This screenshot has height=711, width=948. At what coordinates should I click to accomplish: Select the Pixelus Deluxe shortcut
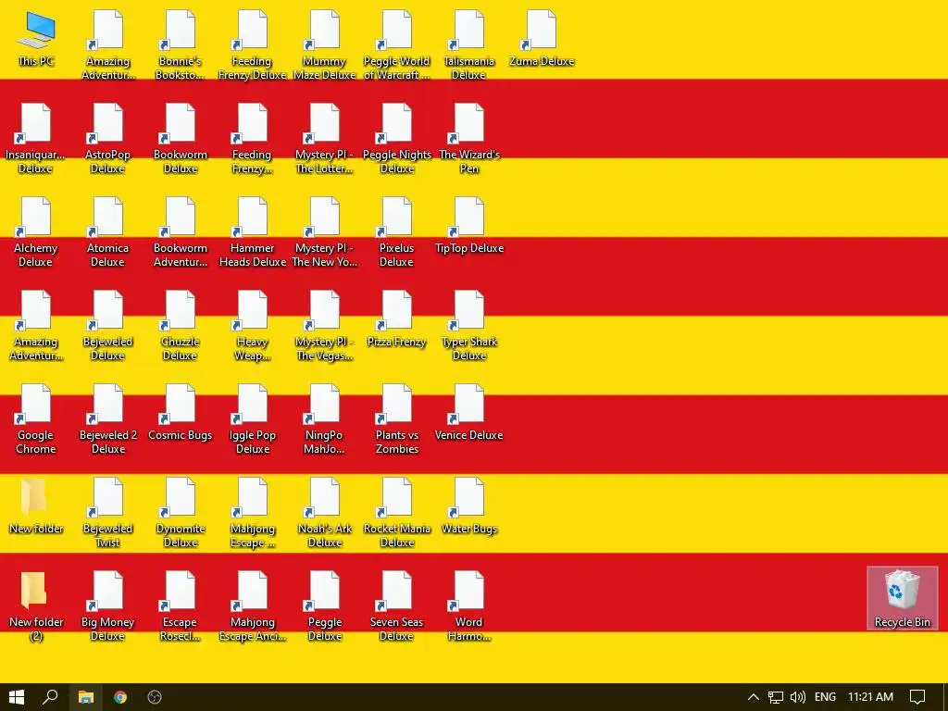coord(396,232)
